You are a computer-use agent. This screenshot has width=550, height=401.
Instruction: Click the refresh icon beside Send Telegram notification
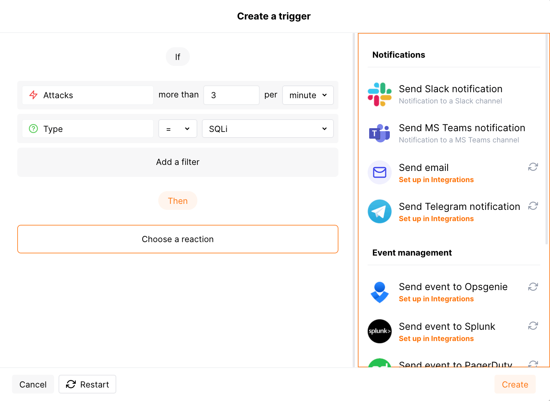coord(533,206)
